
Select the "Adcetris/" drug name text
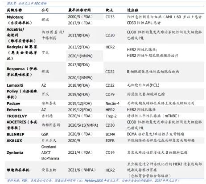click(15, 29)
